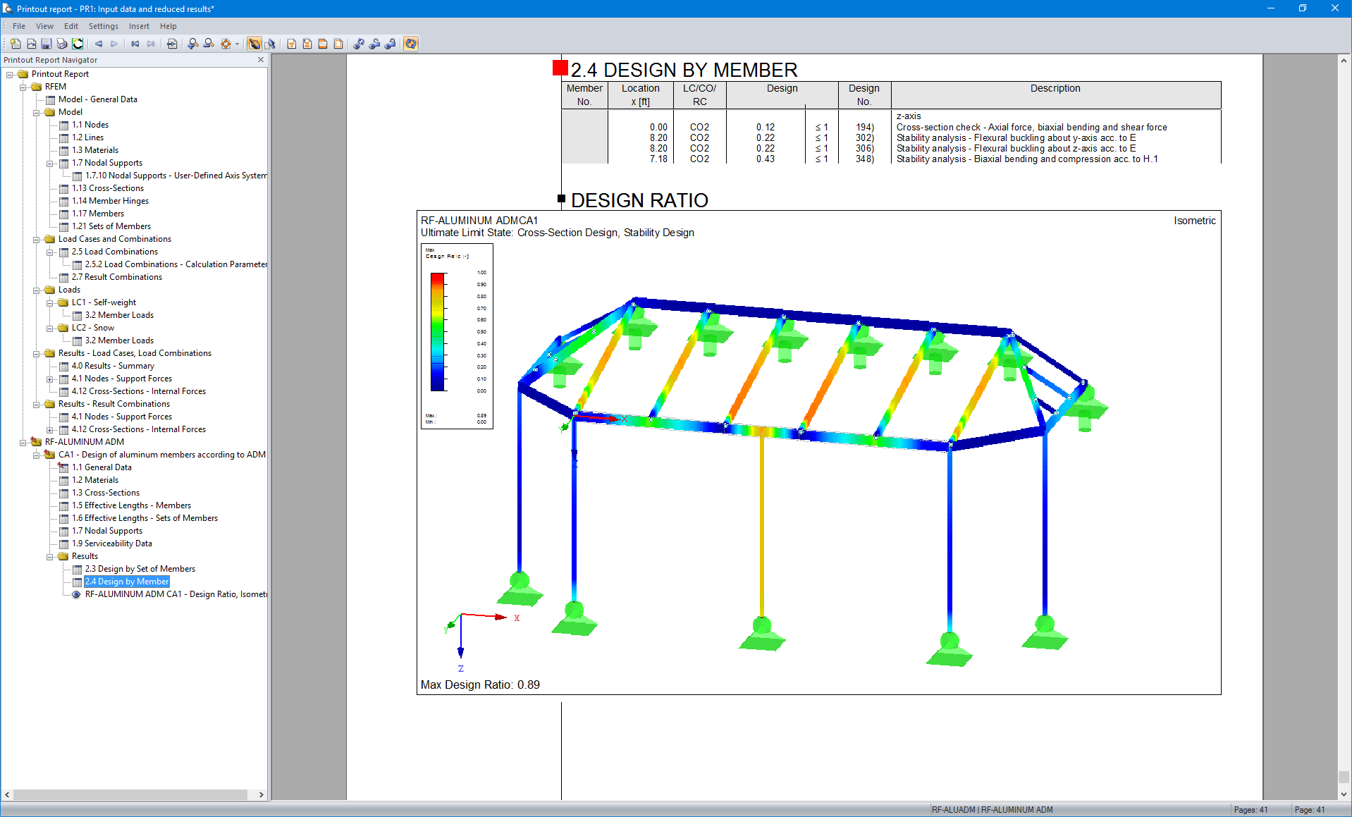
Task: Click eye icon for Design Ratio Isometric graphic
Action: tap(76, 594)
